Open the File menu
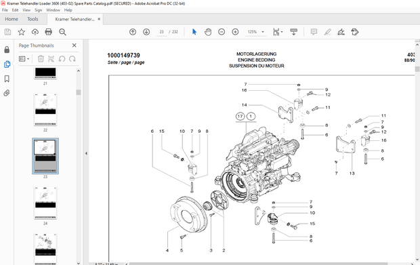This screenshot has height=265, width=420. [x=5, y=10]
